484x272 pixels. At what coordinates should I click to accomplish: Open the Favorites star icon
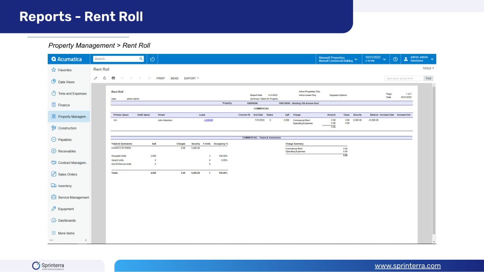coord(54,70)
